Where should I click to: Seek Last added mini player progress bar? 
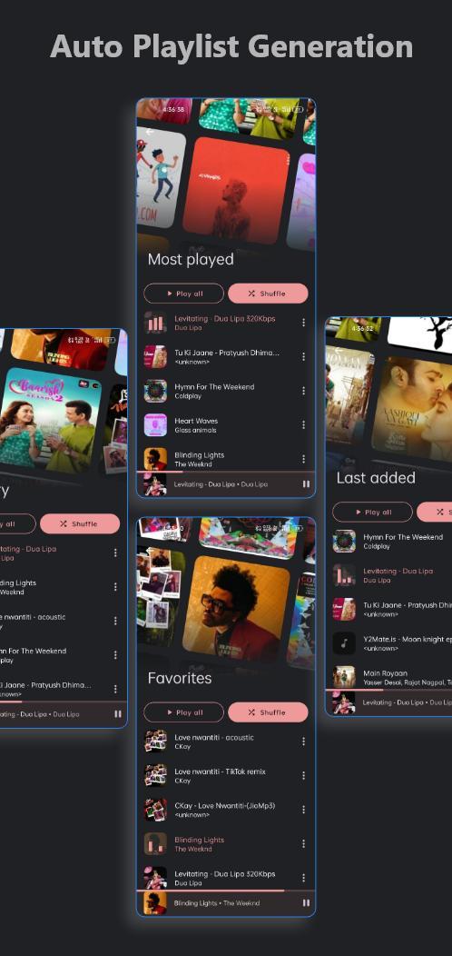(x=390, y=690)
